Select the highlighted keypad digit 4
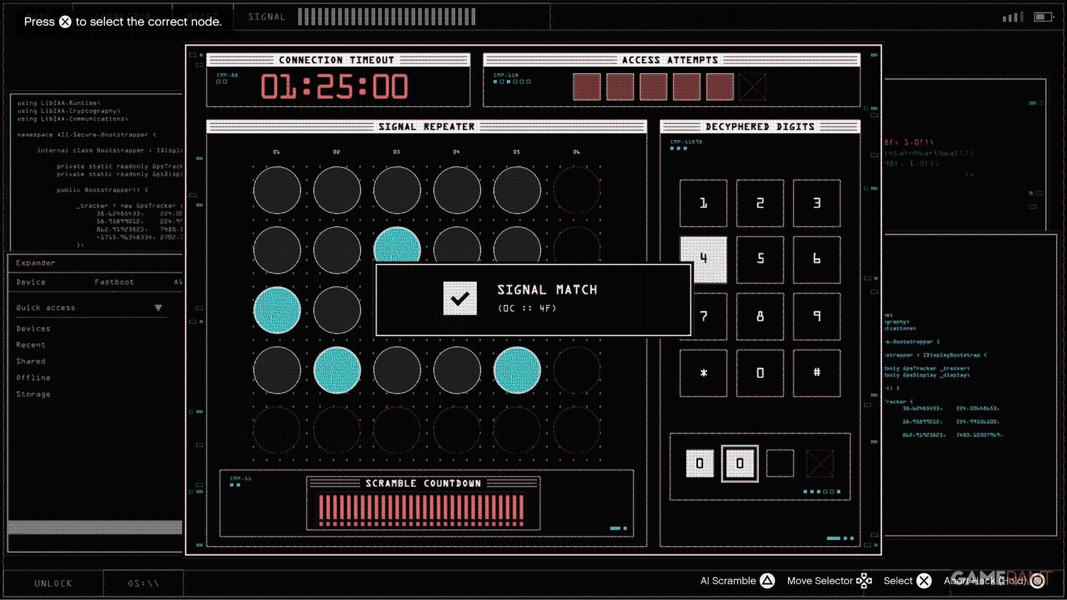 (x=703, y=260)
